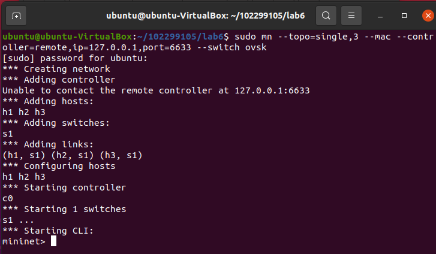Image resolution: width=436 pixels, height=254 pixels.
Task: Click the "*** Starting CLI:" line
Action: pos(48,231)
